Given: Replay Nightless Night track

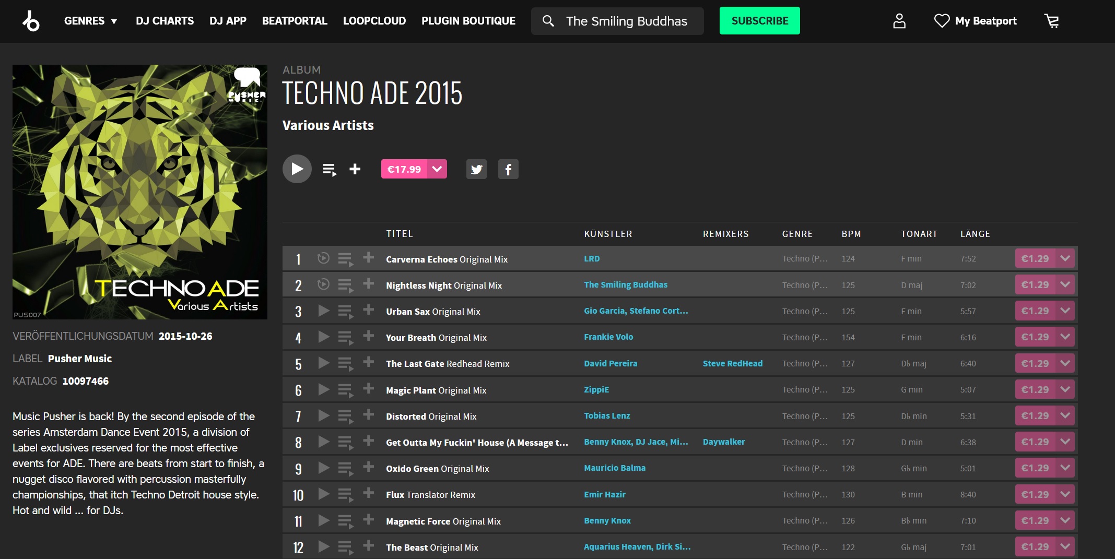Looking at the screenshot, I should (x=323, y=284).
